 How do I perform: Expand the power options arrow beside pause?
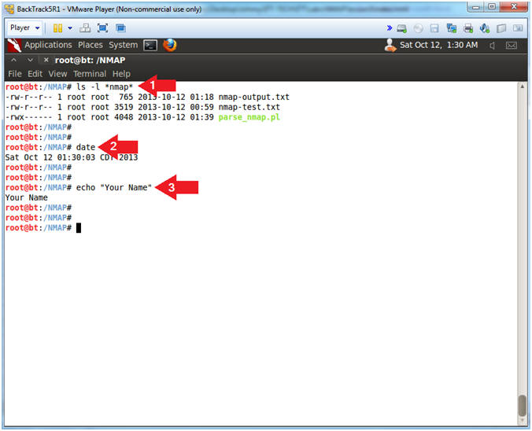[70, 28]
